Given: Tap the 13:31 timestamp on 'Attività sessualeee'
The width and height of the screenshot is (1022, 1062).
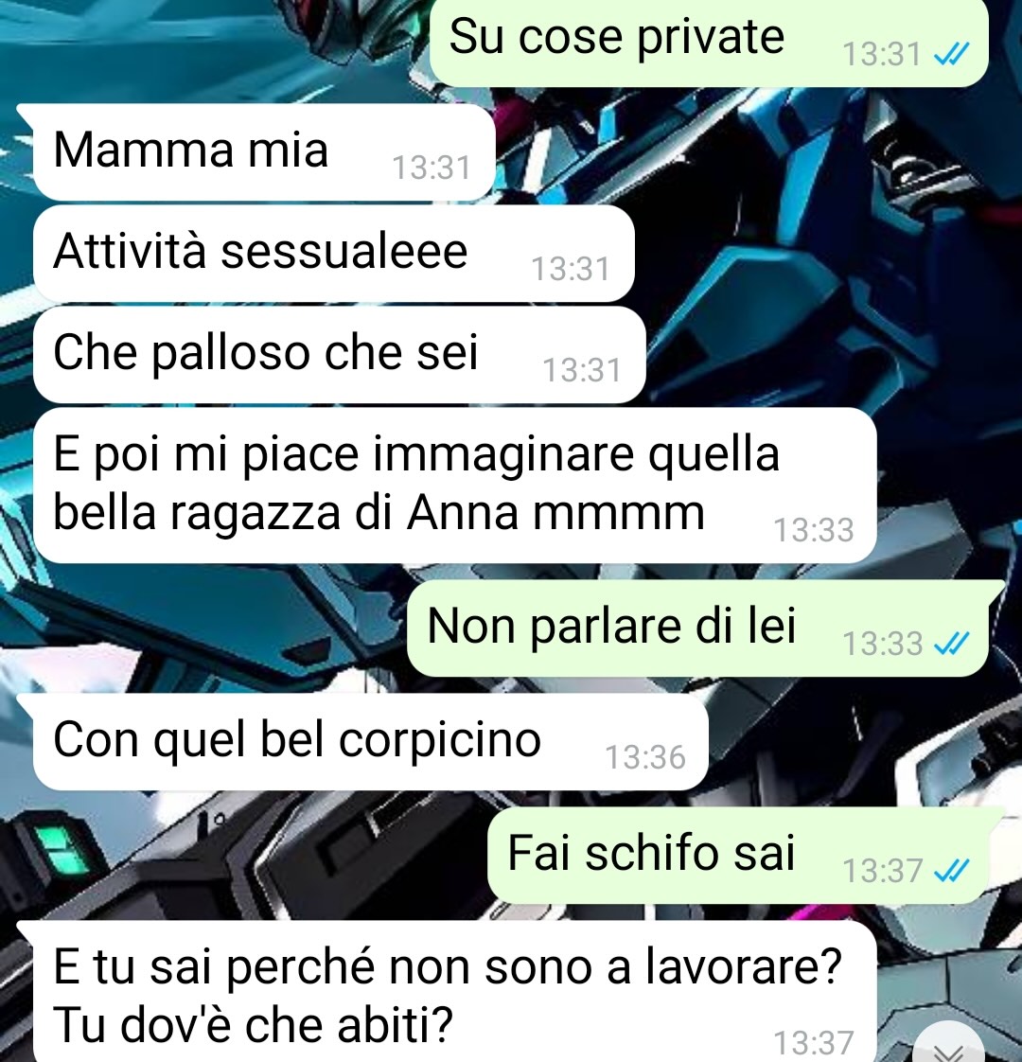Looking at the screenshot, I should [571, 270].
